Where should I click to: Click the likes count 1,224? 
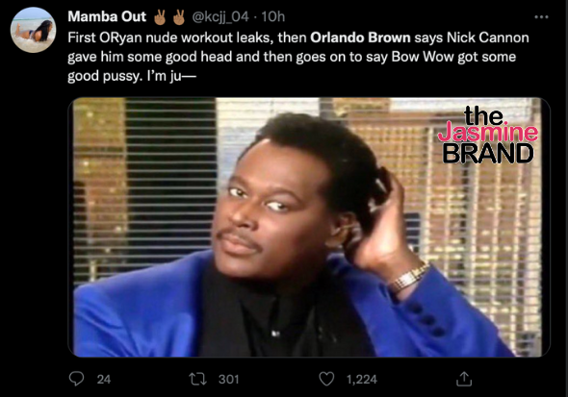(x=362, y=379)
